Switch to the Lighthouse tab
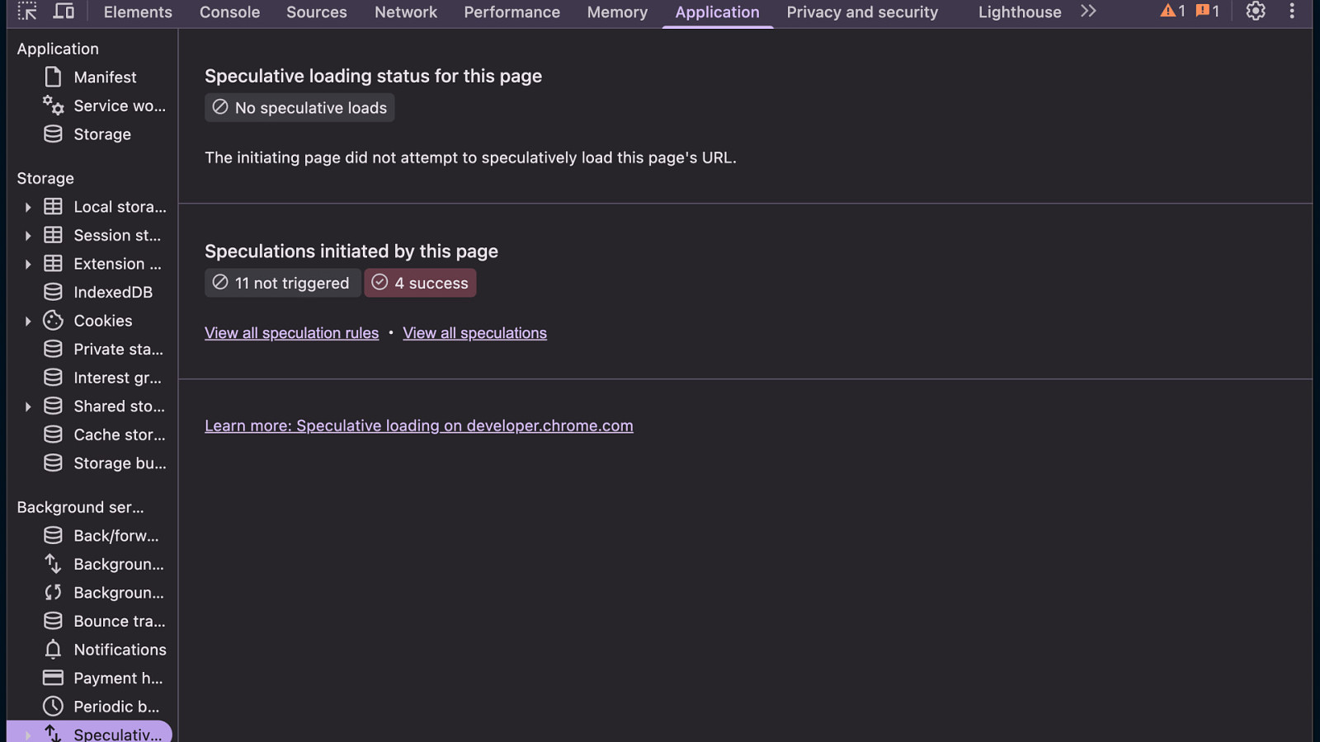 1020,12
